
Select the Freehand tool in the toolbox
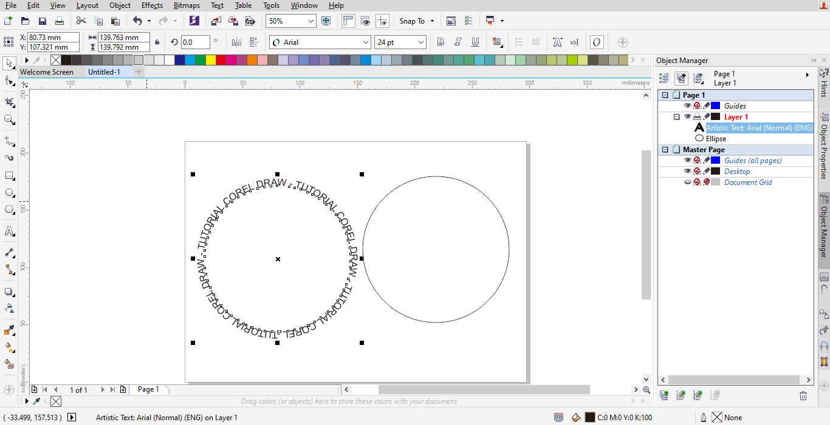pyautogui.click(x=9, y=141)
